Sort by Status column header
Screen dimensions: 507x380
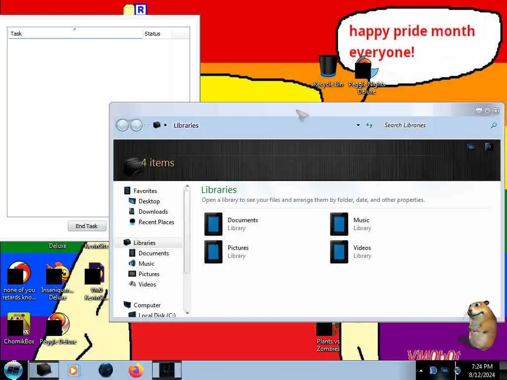point(156,34)
